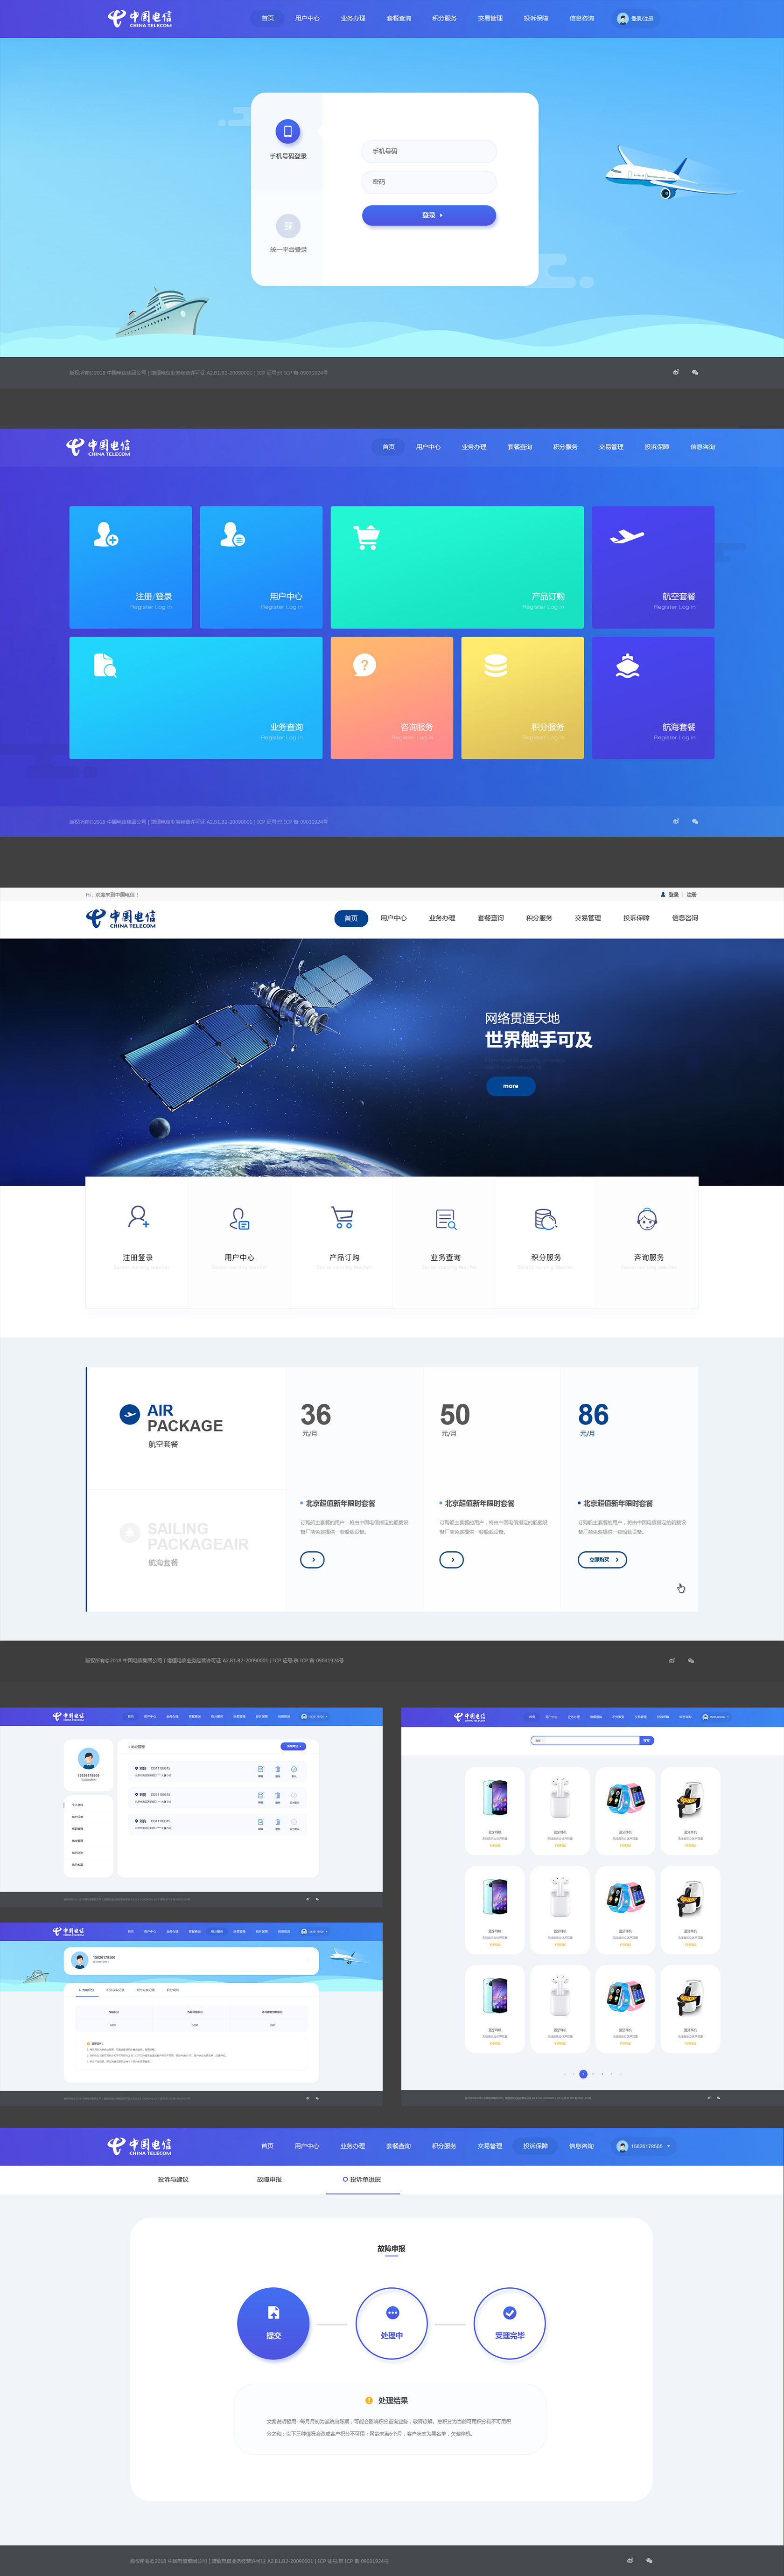Open the 业务查询 document search tile
The height and width of the screenshot is (2576, 784).
[196, 698]
